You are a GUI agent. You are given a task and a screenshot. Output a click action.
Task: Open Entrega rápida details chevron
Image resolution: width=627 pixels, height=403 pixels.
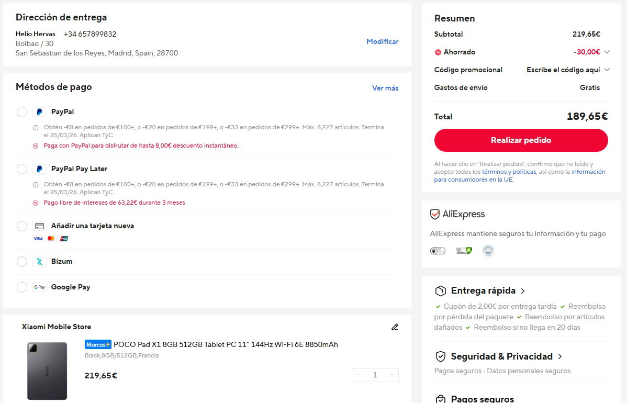(523, 291)
